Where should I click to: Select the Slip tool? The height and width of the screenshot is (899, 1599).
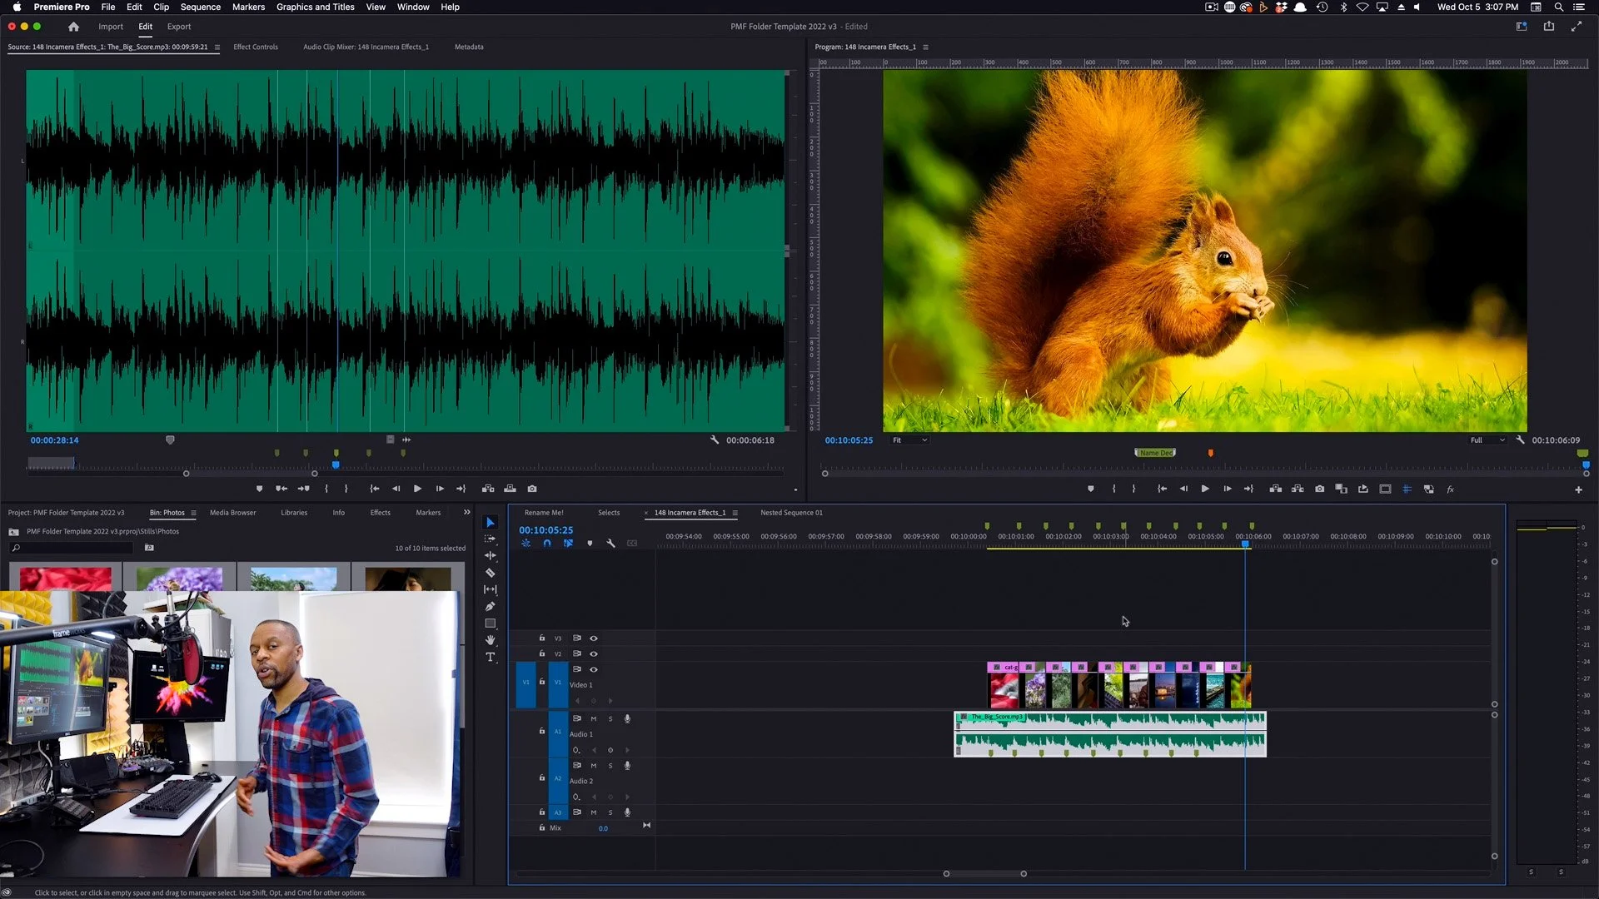tap(490, 589)
